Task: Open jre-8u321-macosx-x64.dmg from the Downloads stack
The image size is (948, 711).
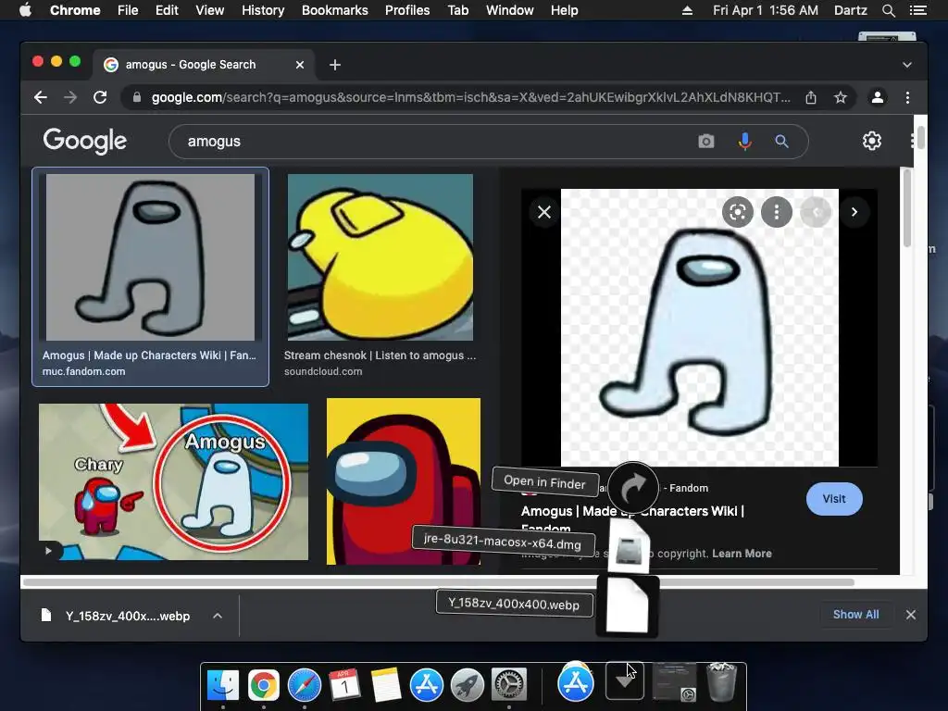Action: point(629,546)
